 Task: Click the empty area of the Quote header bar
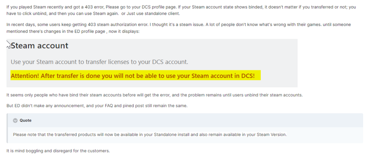coord(183,120)
